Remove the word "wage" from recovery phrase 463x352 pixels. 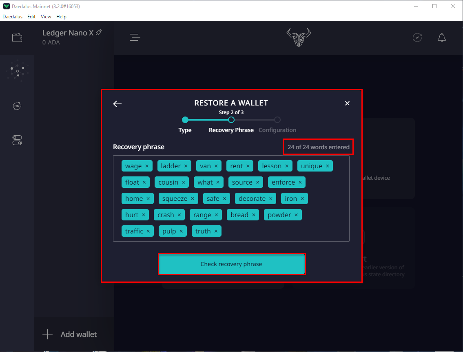147,166
